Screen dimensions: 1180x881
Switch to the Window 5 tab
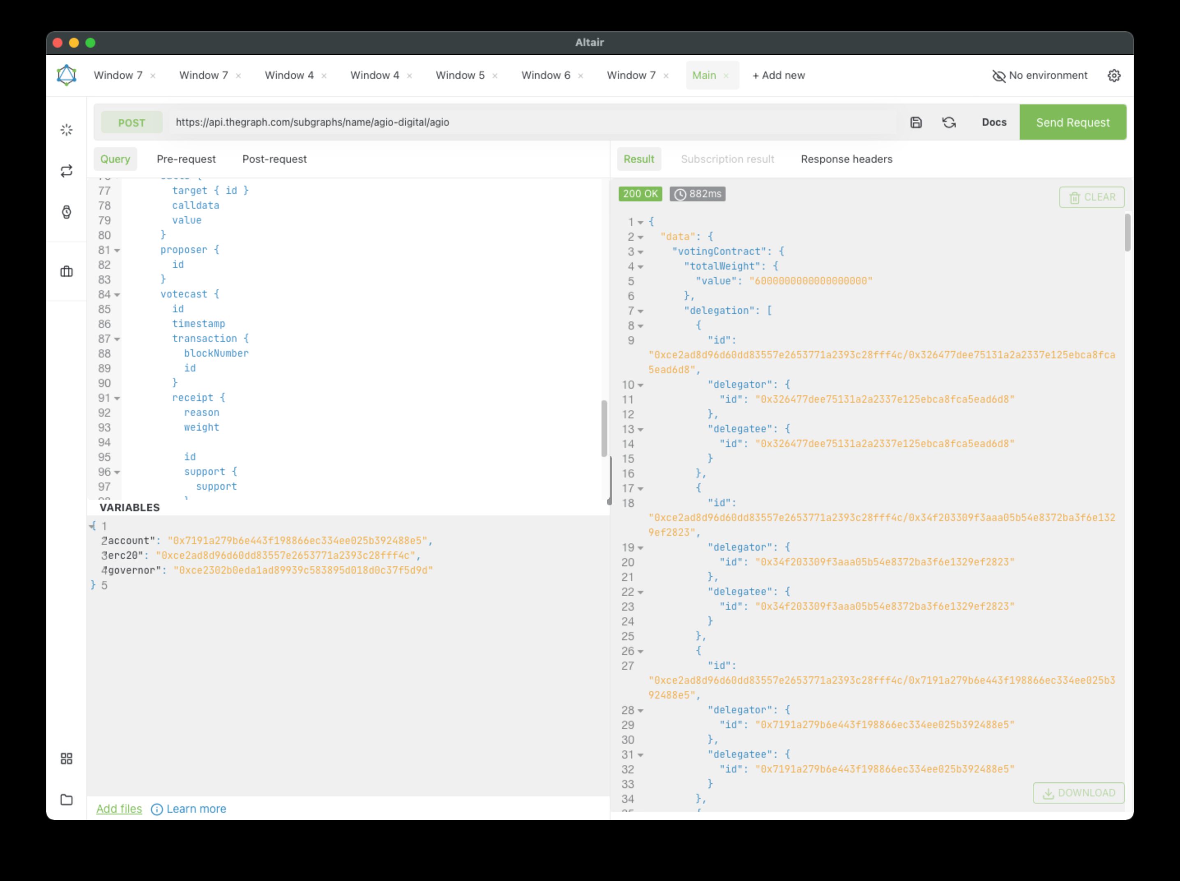[x=460, y=75]
